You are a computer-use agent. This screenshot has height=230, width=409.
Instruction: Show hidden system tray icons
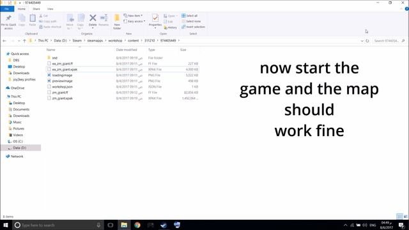click(345, 225)
